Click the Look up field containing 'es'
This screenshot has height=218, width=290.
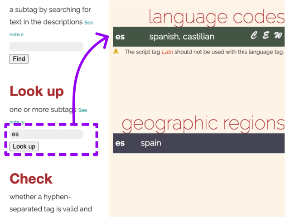click(46, 134)
